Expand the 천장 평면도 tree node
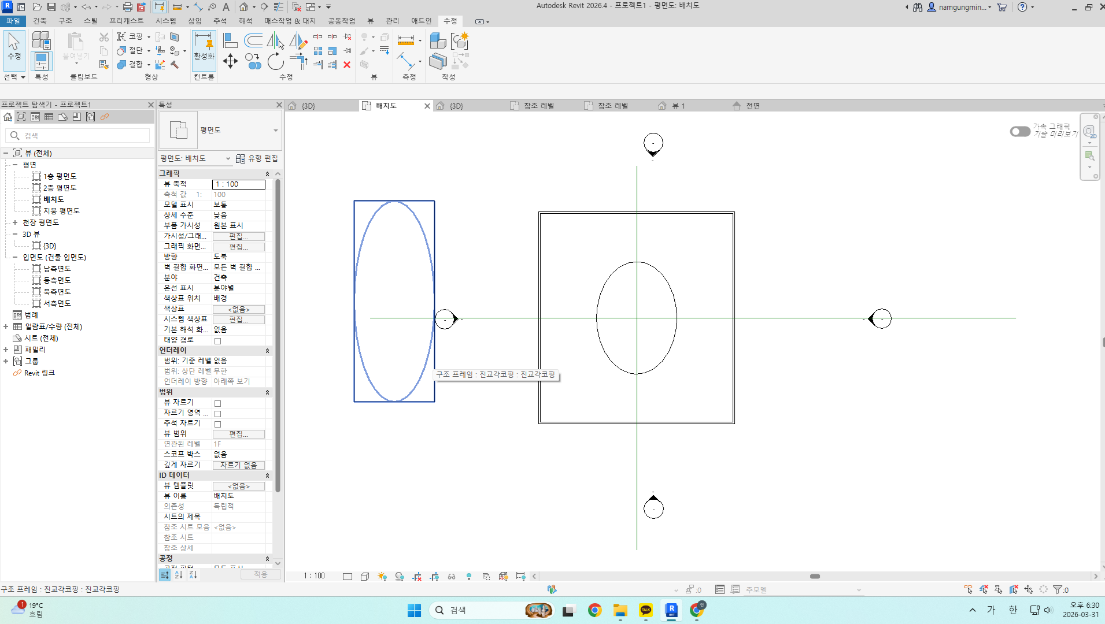The image size is (1105, 624). pos(15,222)
